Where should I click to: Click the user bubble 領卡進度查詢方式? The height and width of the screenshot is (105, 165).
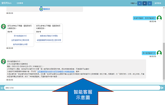pyautogui.click(x=149, y=53)
